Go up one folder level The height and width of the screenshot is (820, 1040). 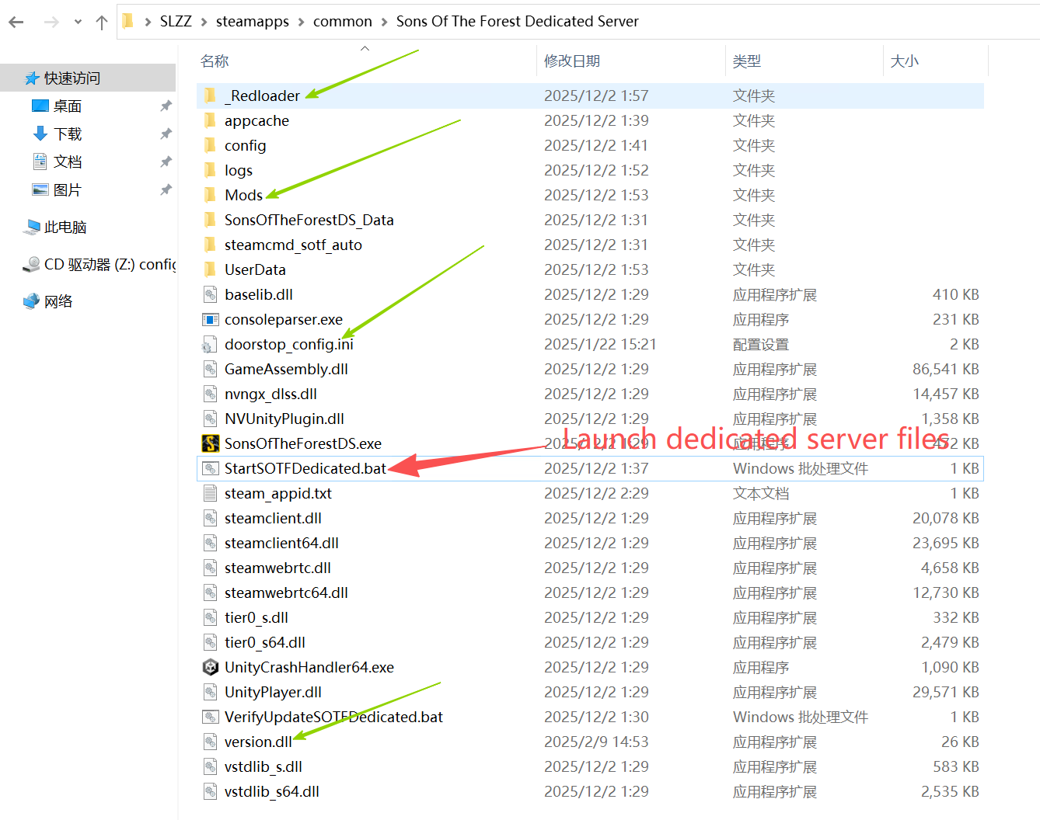pos(102,23)
